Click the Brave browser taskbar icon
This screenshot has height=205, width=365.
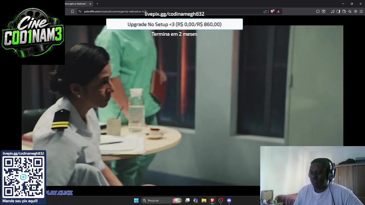click(x=212, y=200)
